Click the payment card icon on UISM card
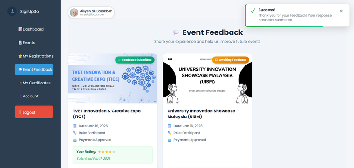354x168 pixels. [170, 140]
